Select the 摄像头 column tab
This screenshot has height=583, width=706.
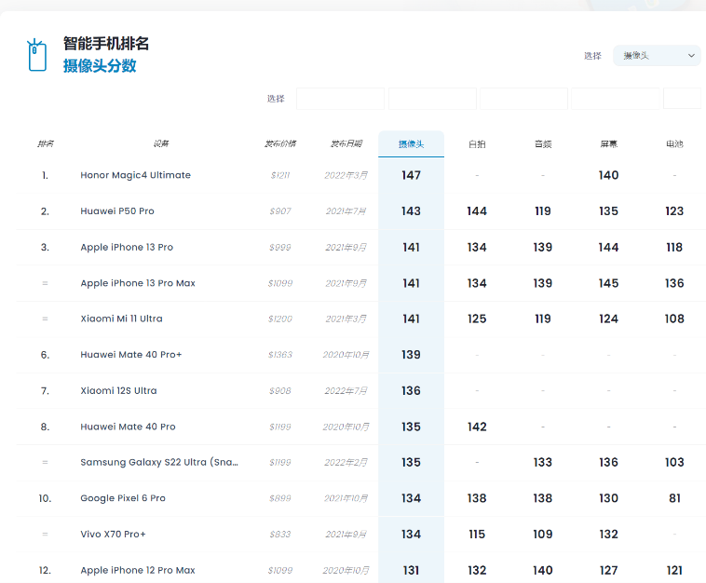[411, 144]
